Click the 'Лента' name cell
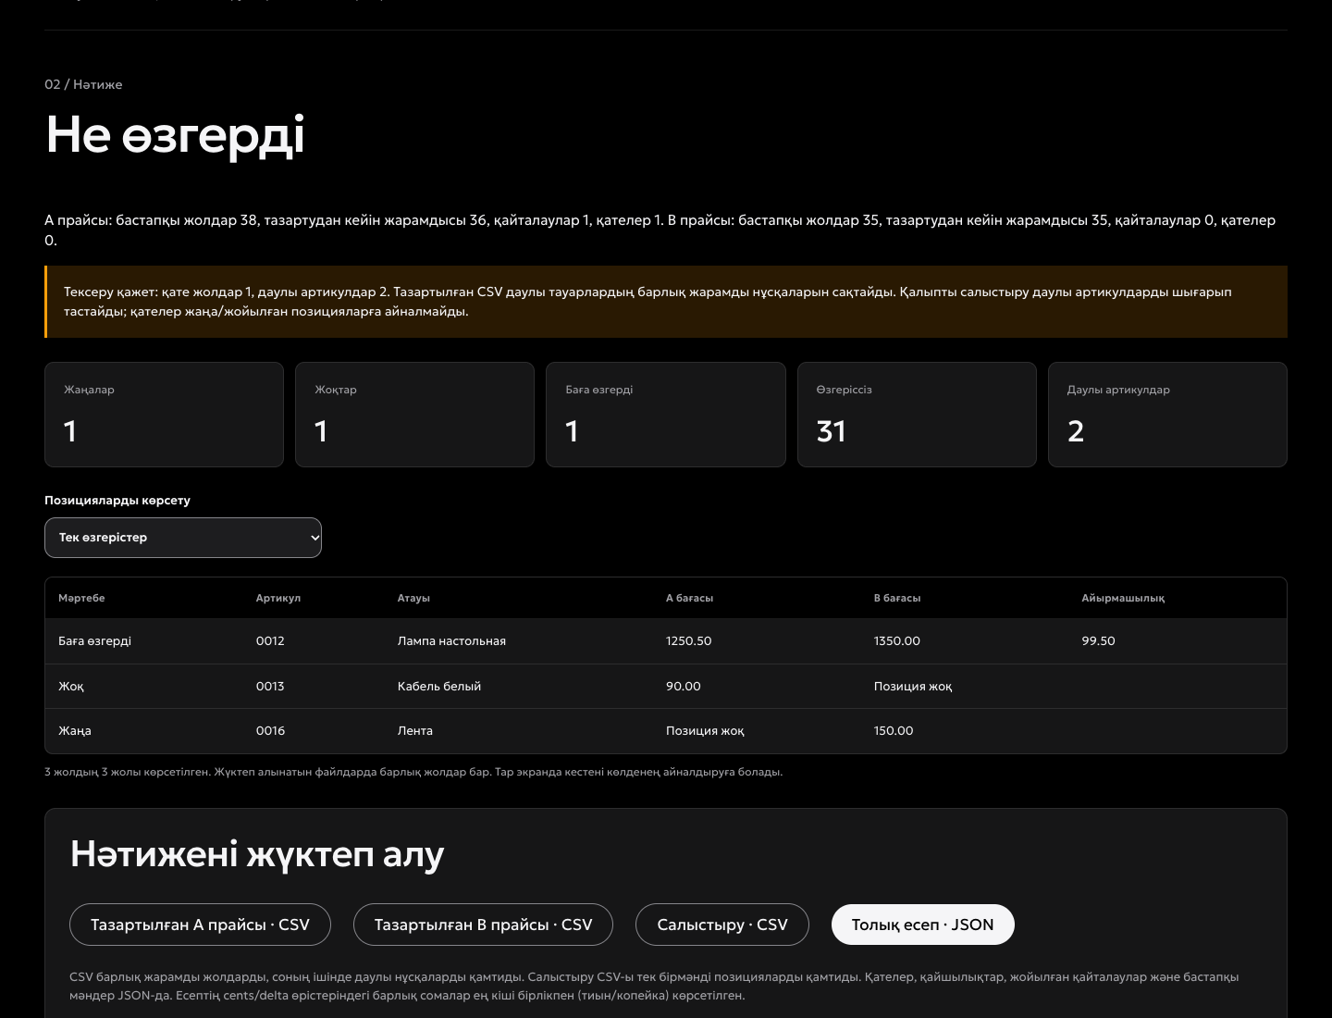 (x=415, y=731)
